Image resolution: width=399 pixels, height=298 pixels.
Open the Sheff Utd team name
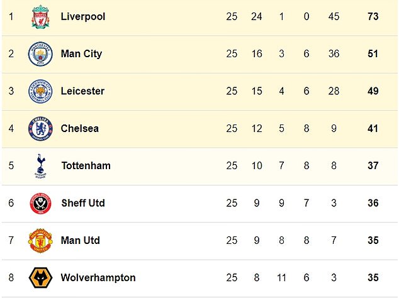tap(83, 203)
